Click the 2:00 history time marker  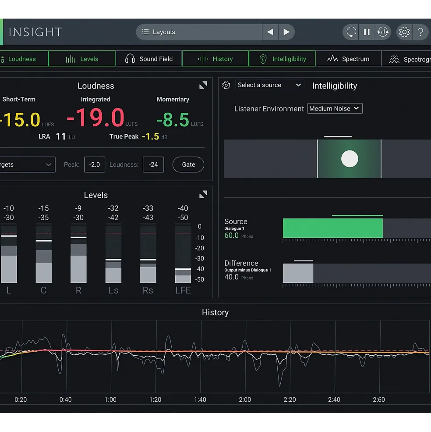(245, 400)
